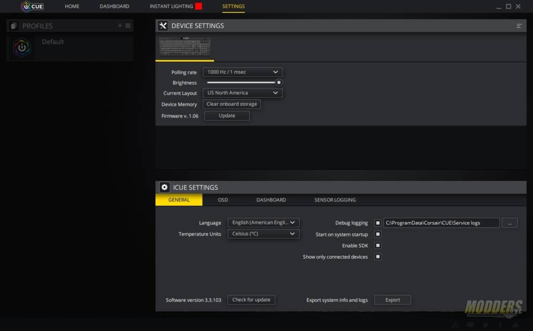Open the Temperature Units dropdown
The width and height of the screenshot is (533, 331).
click(263, 233)
